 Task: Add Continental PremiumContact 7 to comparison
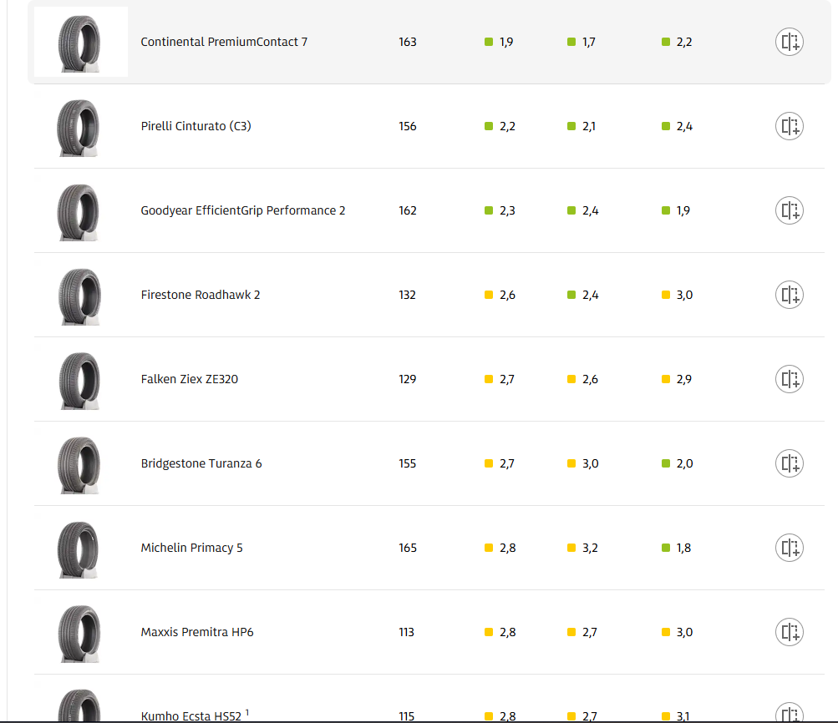tap(789, 42)
